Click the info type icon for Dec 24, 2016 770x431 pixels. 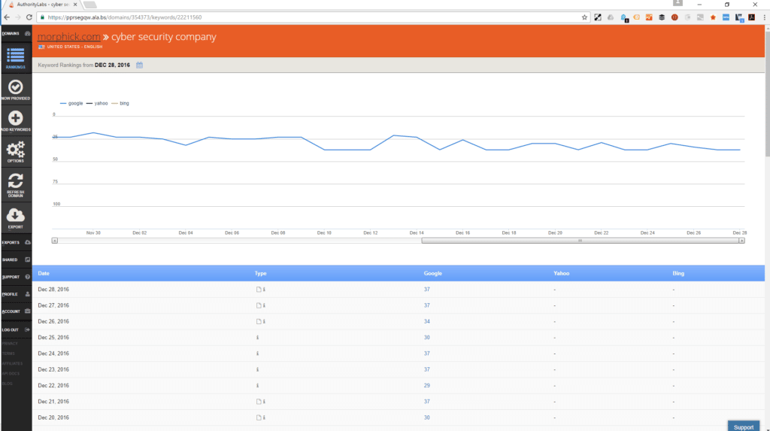coord(257,354)
